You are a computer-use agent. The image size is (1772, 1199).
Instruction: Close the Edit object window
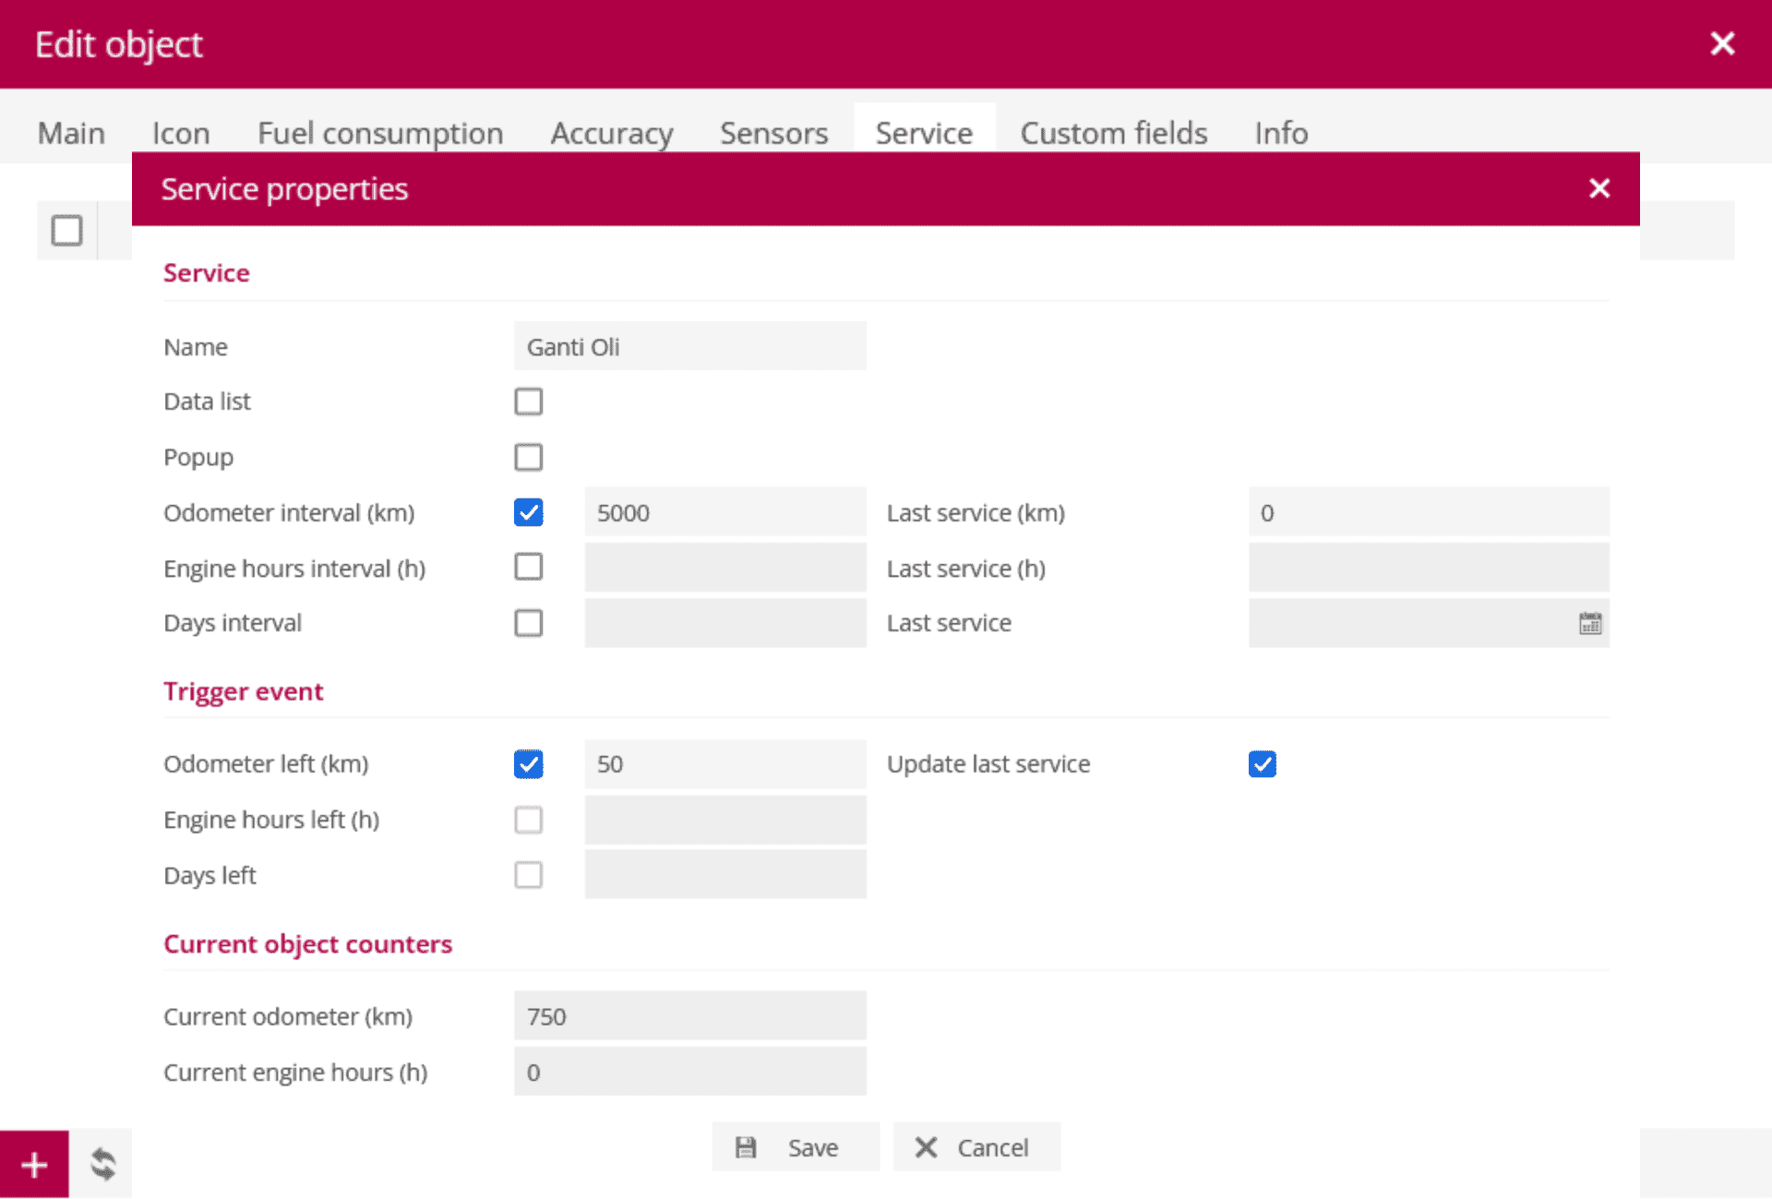(x=1721, y=43)
